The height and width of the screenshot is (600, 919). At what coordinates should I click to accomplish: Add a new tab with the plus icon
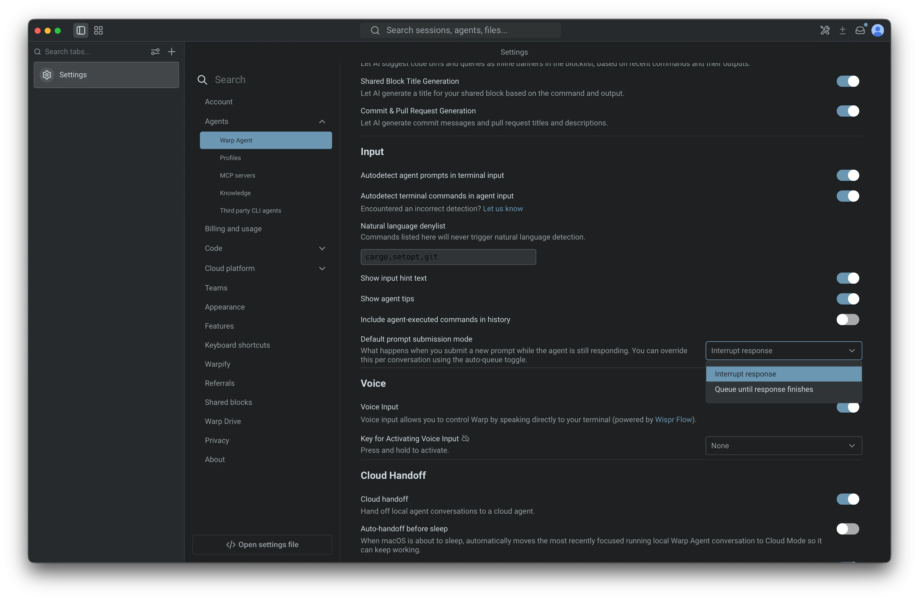click(172, 52)
